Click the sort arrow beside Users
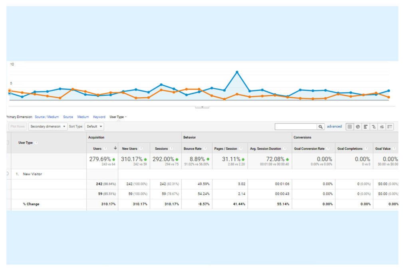Screen dimensions: 409x272 (x=115, y=148)
